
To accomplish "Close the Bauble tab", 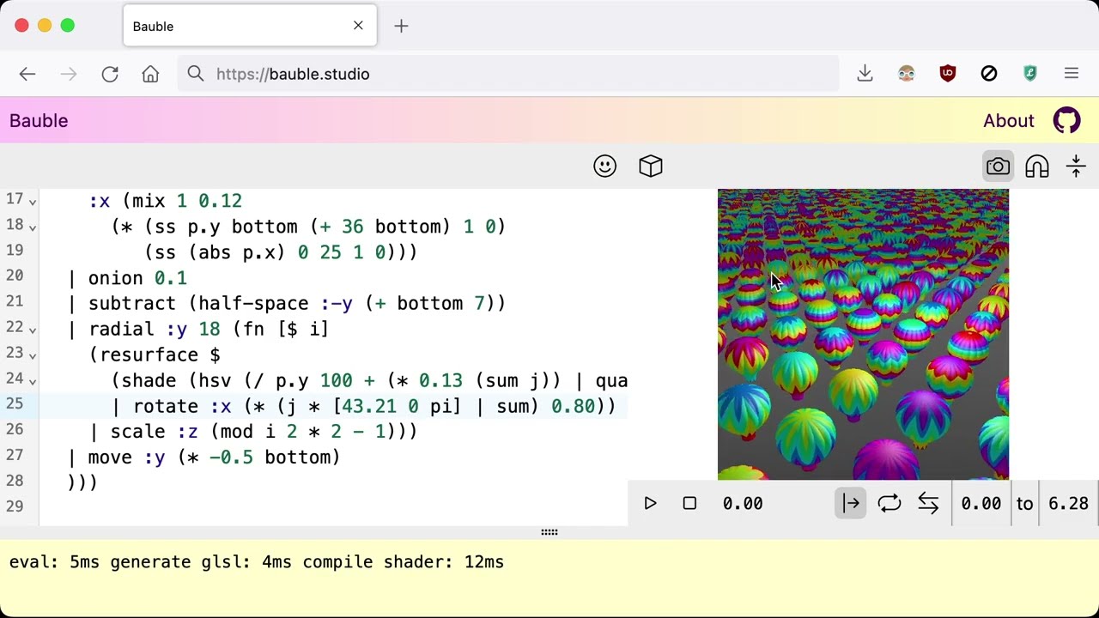I will click(358, 27).
